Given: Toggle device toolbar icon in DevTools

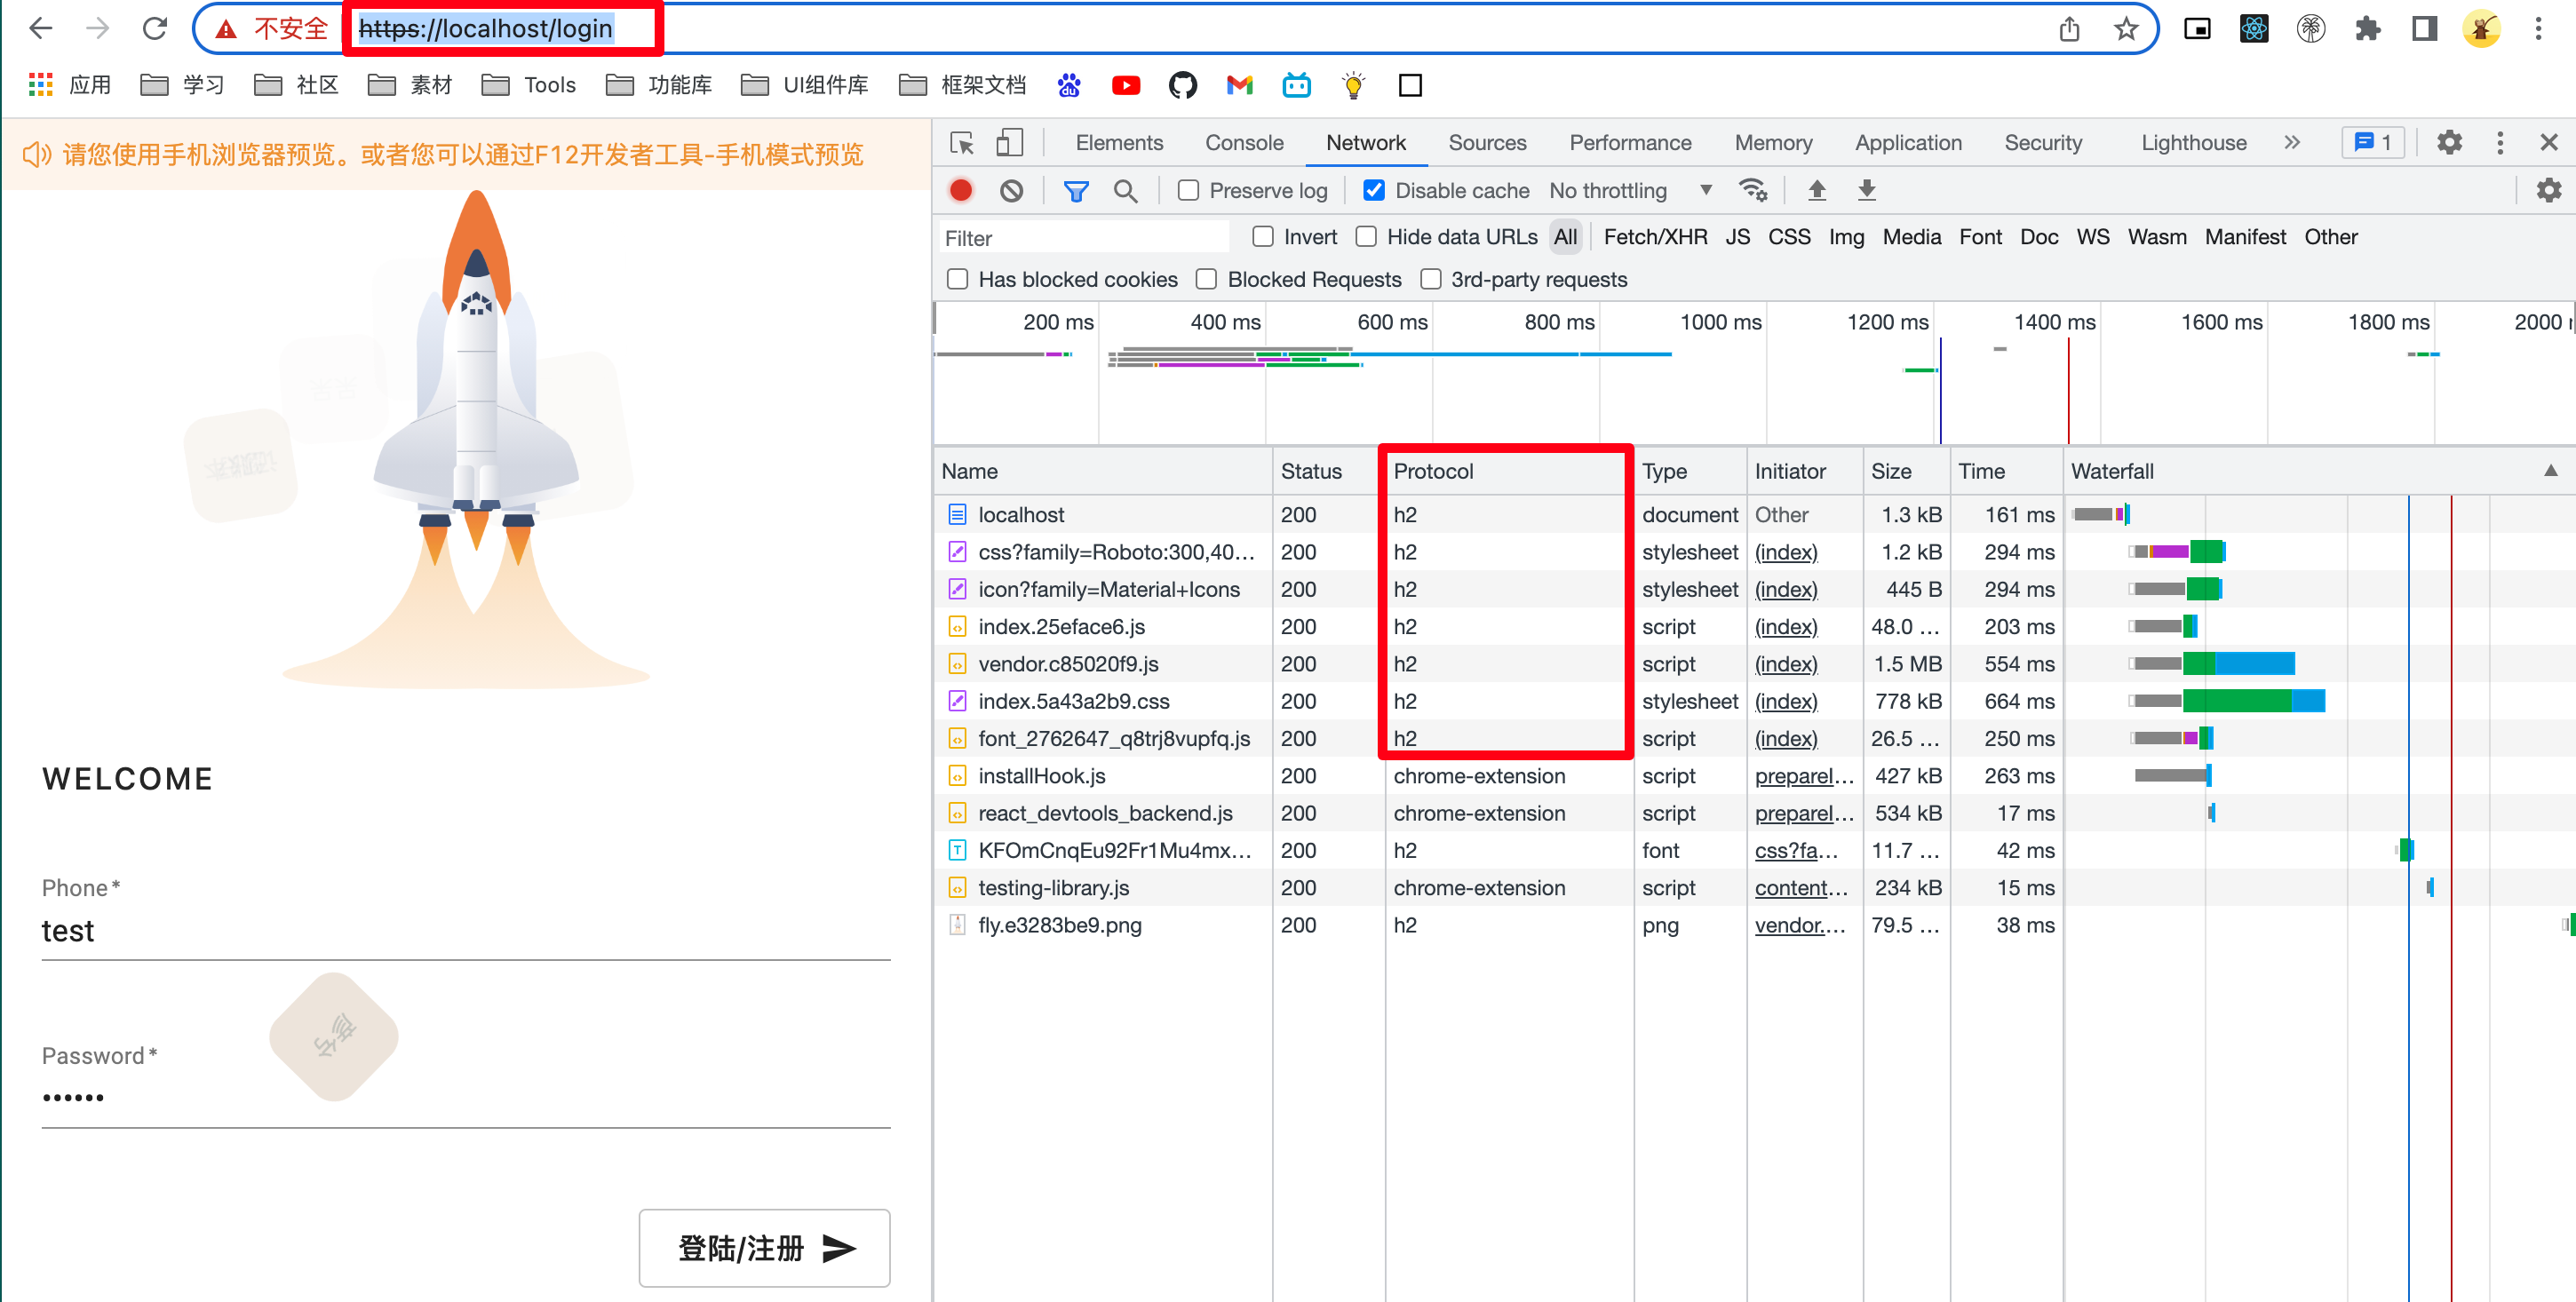Looking at the screenshot, I should (x=1009, y=143).
